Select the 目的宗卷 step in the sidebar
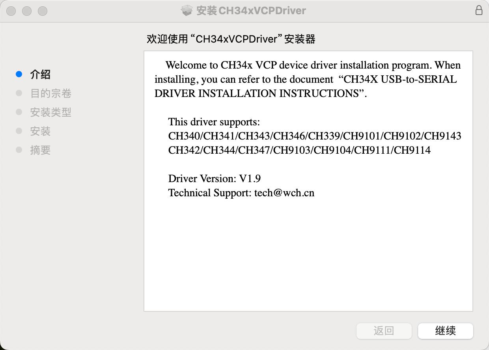Image resolution: width=489 pixels, height=350 pixels. pyautogui.click(x=50, y=93)
